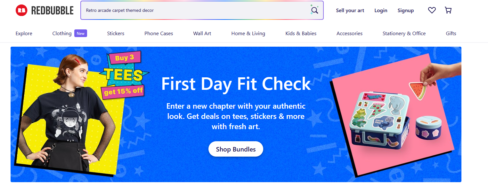This screenshot has width=488, height=186.
Task: Expand the Home & Living menu
Action: [x=248, y=33]
